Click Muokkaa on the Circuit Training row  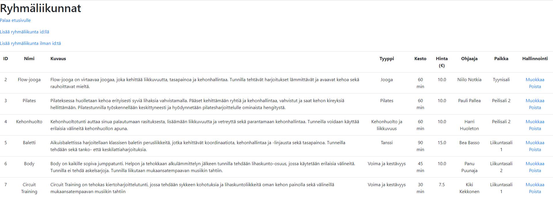(535, 184)
